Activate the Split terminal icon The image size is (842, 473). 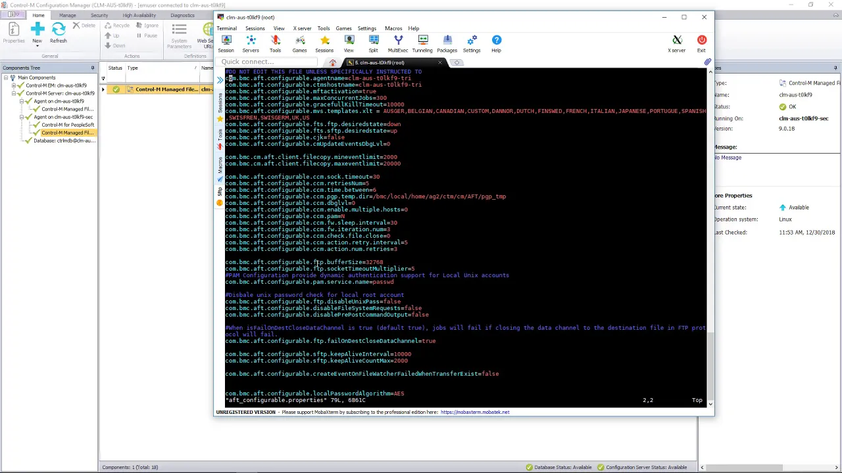point(374,44)
